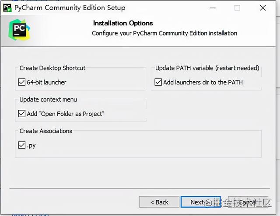The height and width of the screenshot is (216, 280).
Task: Disable Add "Open Folder as Project" option
Action: (22, 114)
